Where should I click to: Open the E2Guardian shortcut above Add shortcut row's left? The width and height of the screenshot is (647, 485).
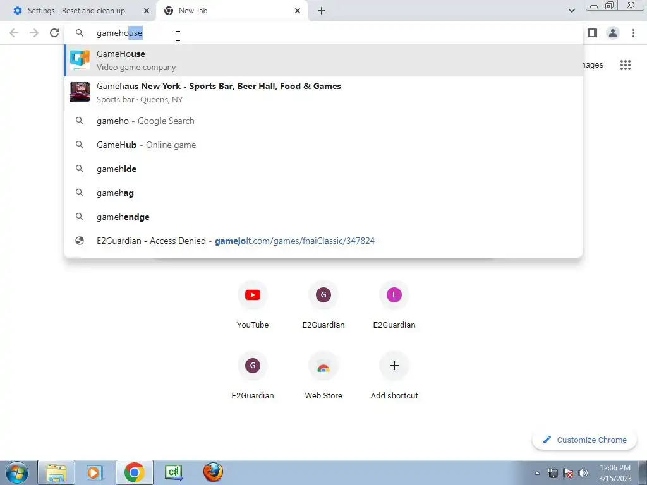pyautogui.click(x=253, y=375)
